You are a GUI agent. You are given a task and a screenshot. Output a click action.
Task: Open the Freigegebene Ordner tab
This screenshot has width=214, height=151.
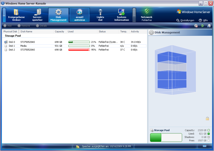(16, 15)
